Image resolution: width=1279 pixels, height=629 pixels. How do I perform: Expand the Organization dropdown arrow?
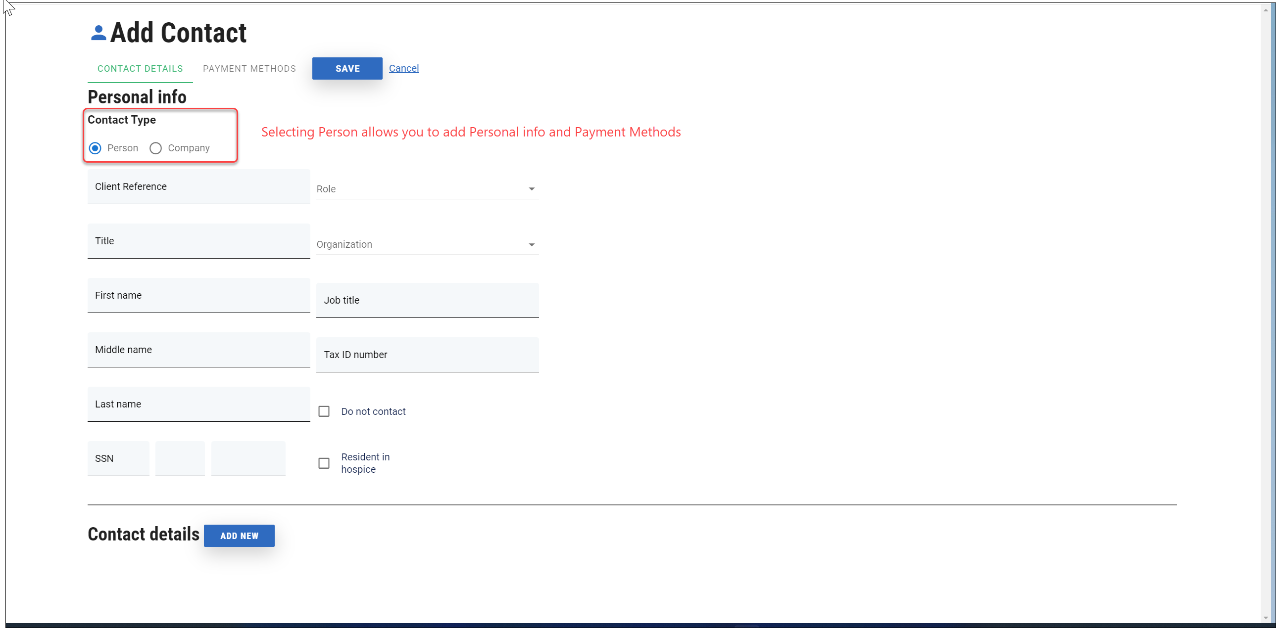(531, 245)
